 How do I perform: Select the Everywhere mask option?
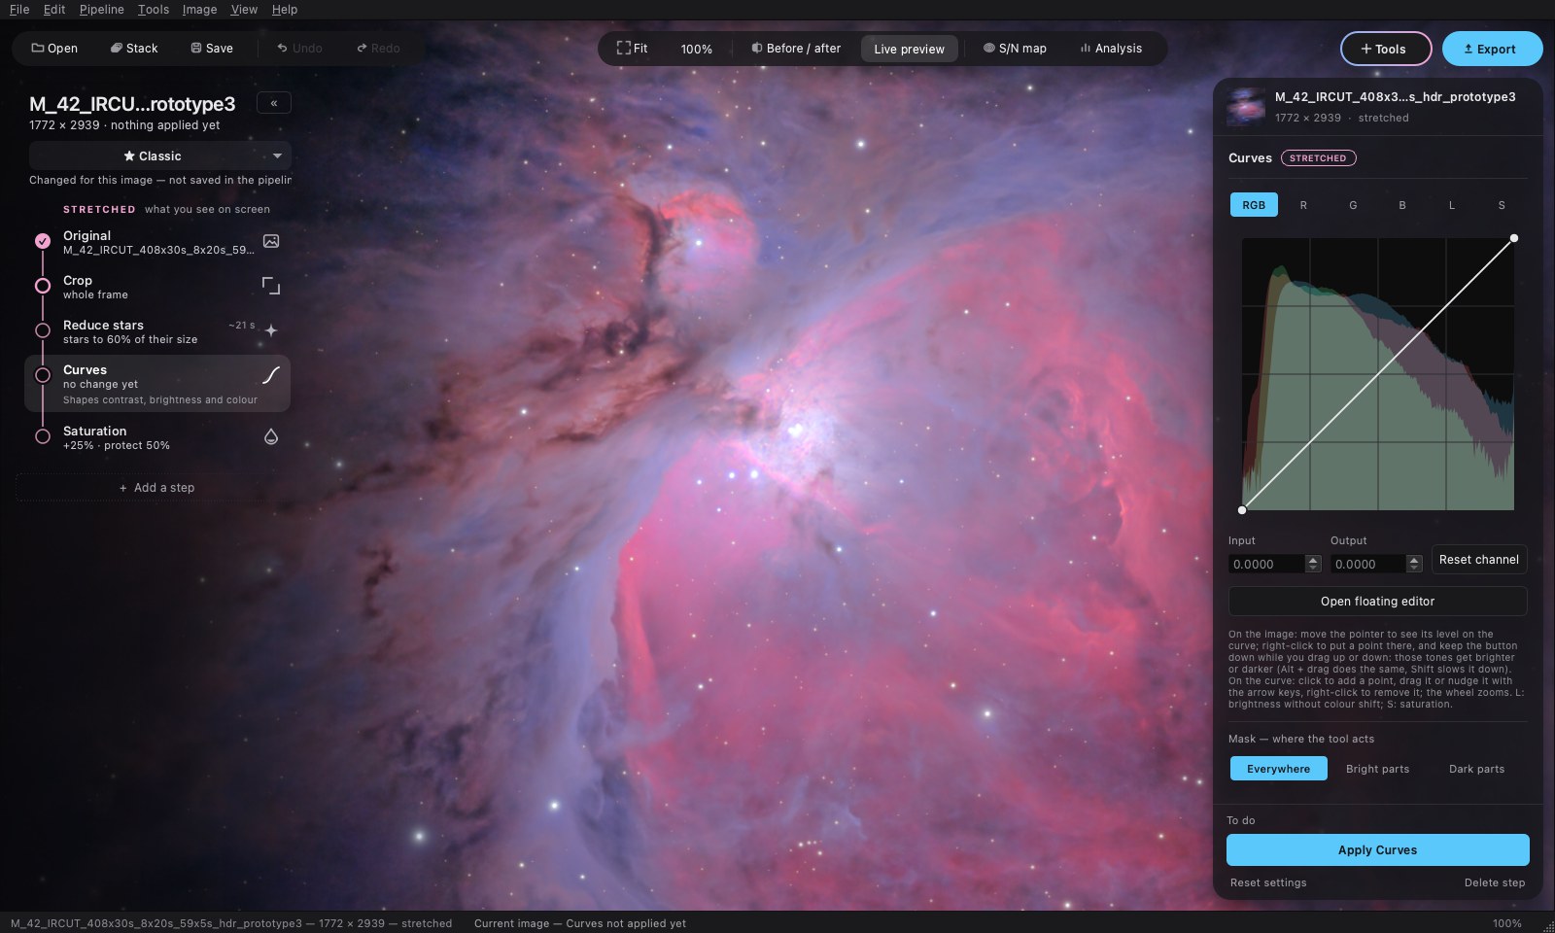click(1278, 769)
